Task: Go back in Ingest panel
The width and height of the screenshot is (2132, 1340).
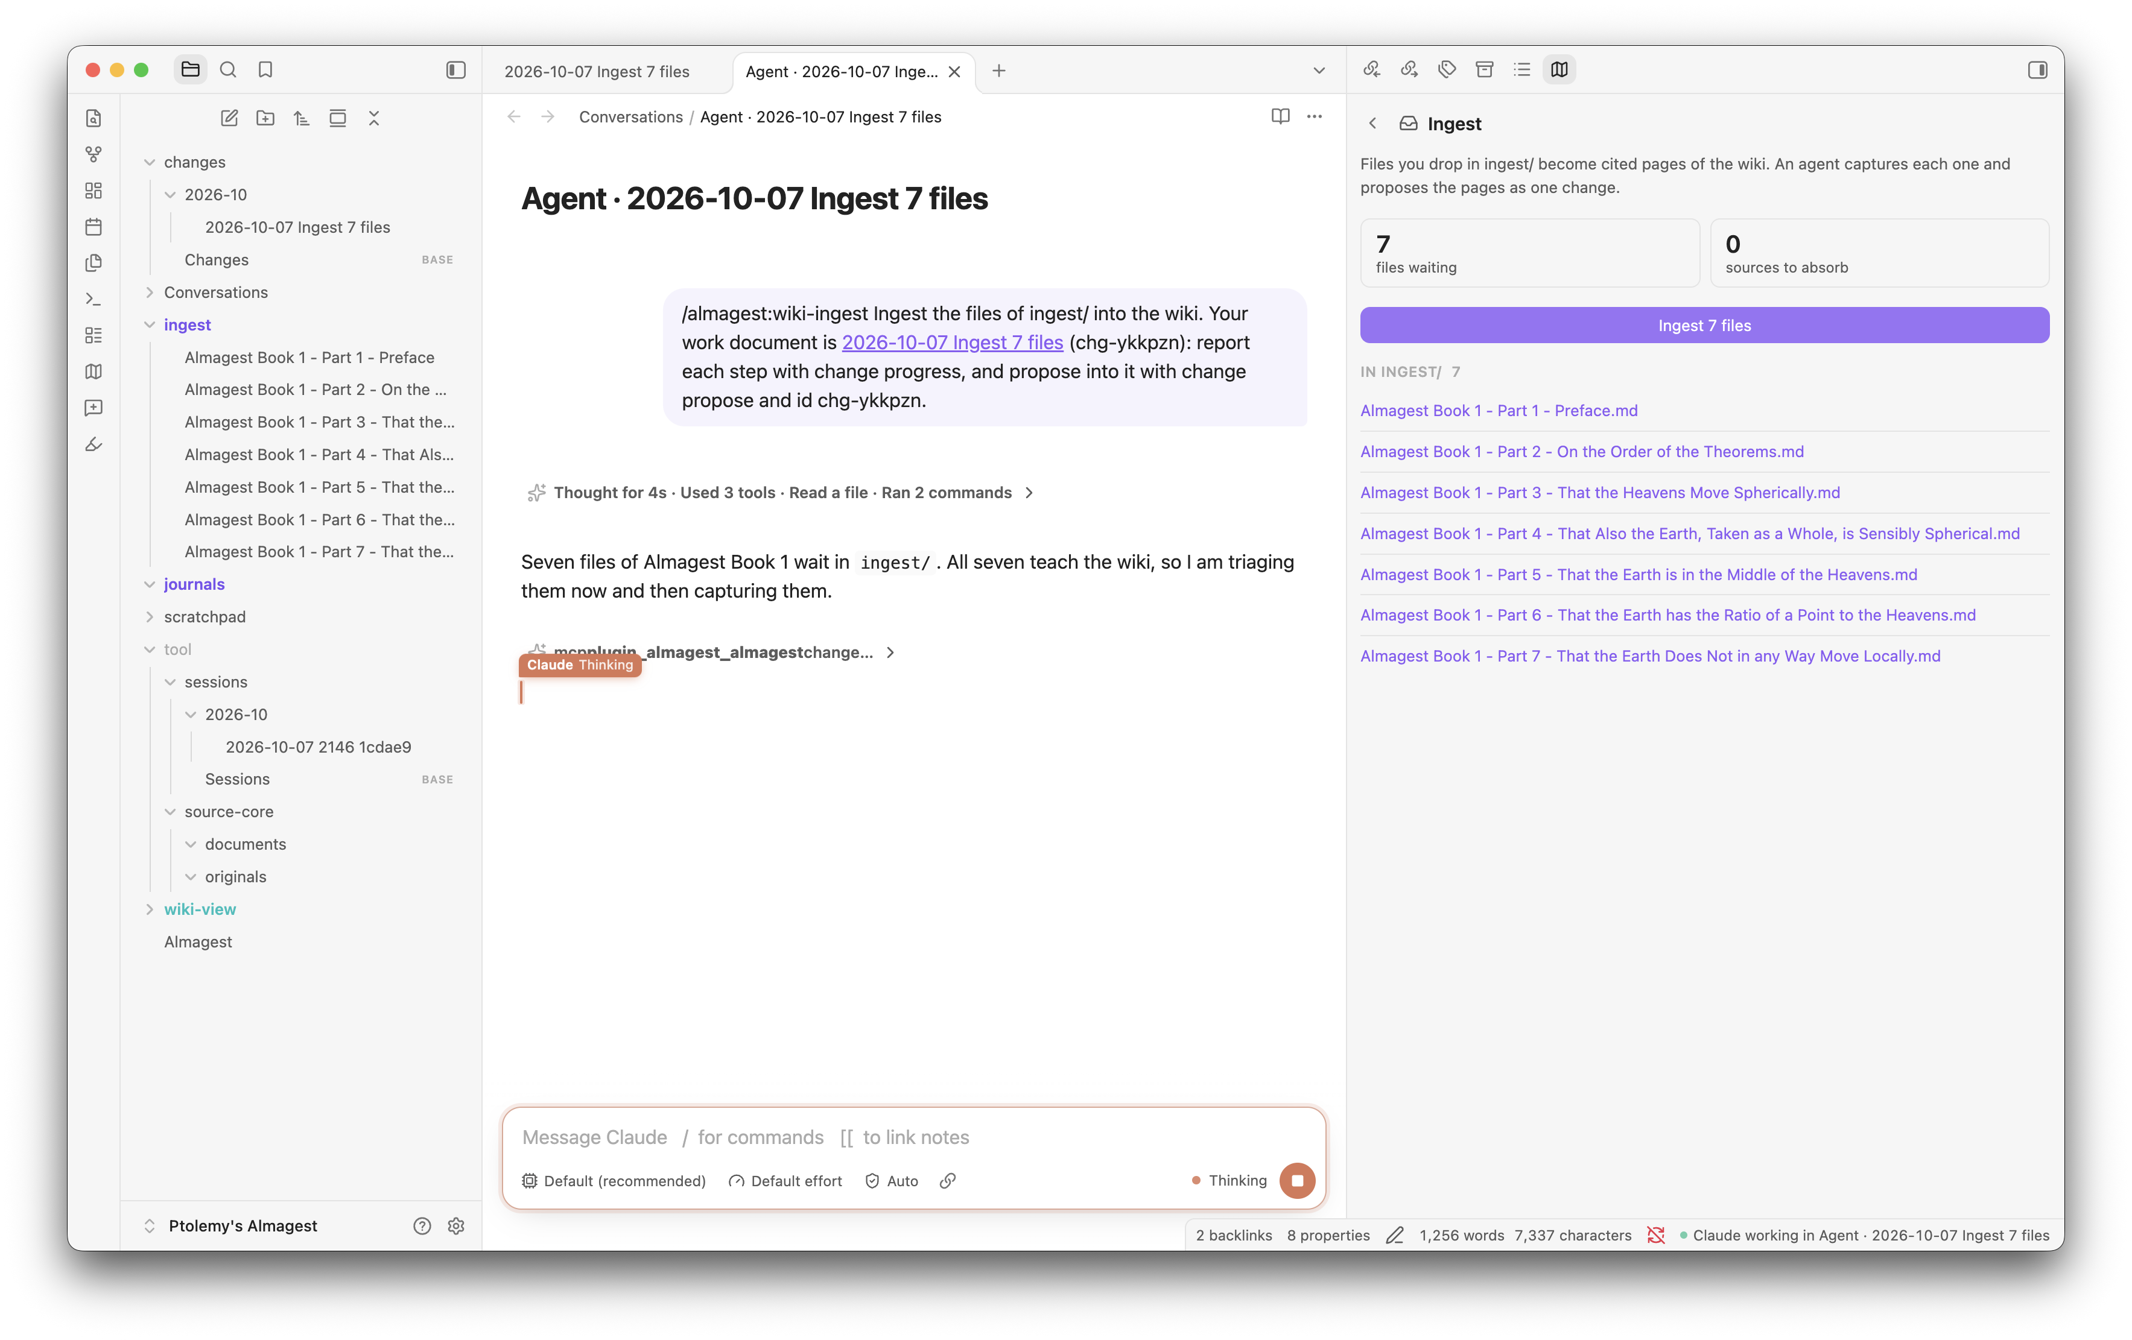Action: pos(1373,124)
